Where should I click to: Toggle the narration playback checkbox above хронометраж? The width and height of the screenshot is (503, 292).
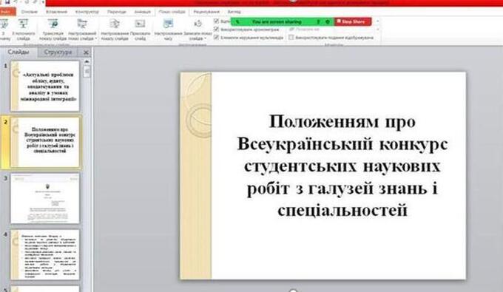217,21
